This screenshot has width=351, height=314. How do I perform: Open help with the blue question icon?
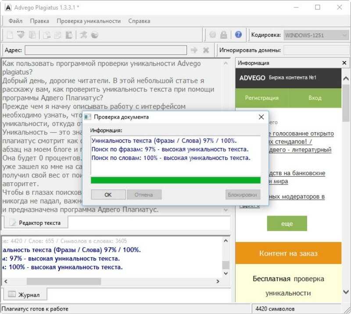click(x=238, y=34)
